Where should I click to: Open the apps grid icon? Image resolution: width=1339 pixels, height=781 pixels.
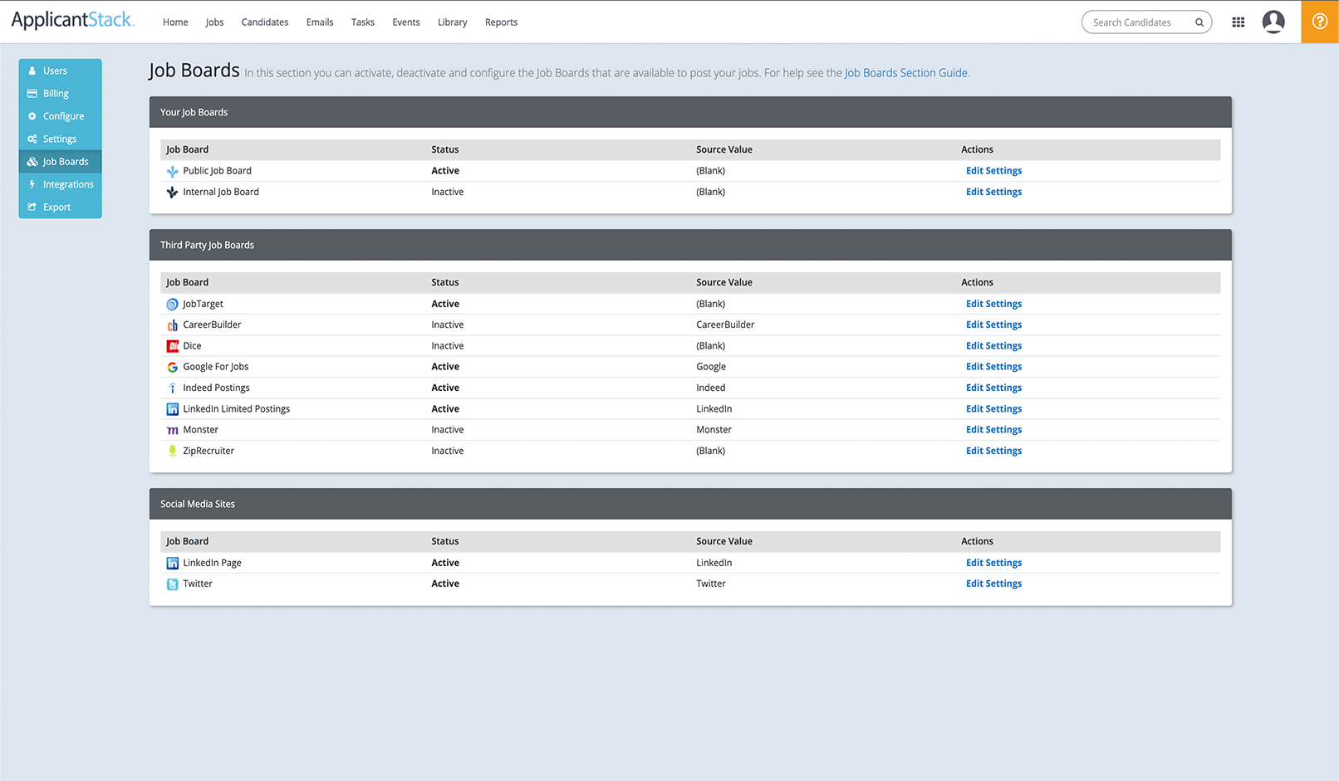pos(1238,22)
